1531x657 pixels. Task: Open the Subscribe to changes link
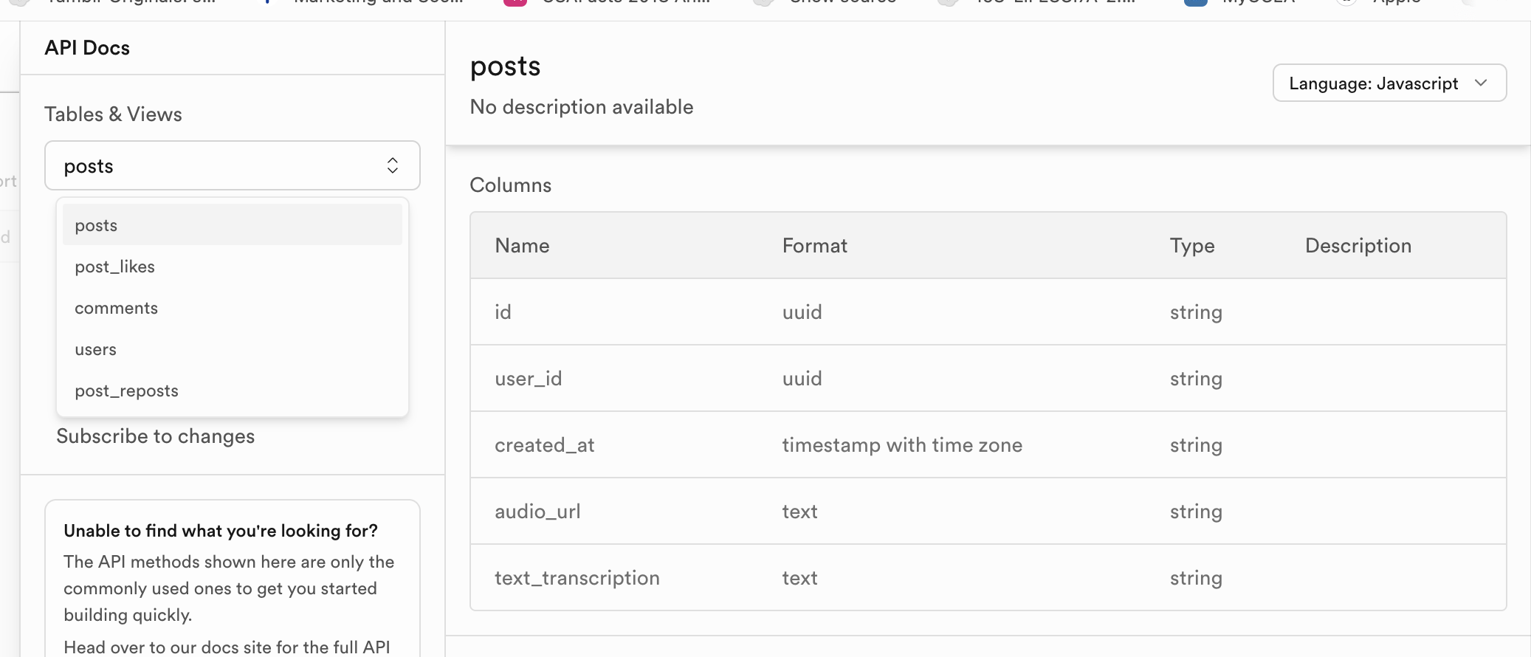pos(155,436)
